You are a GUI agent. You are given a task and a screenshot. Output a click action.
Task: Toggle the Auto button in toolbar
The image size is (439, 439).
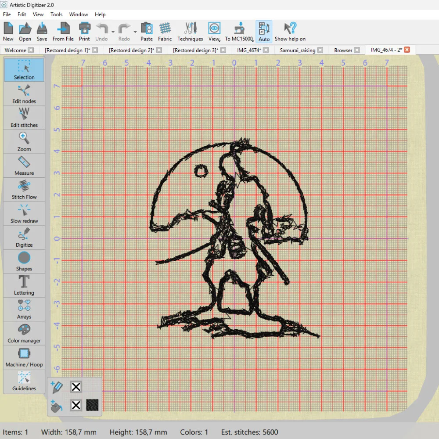pos(264,32)
